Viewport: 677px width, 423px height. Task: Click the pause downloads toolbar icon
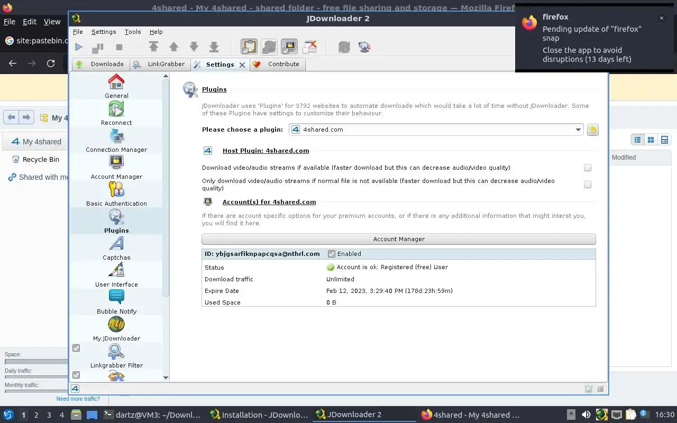[x=98, y=47]
